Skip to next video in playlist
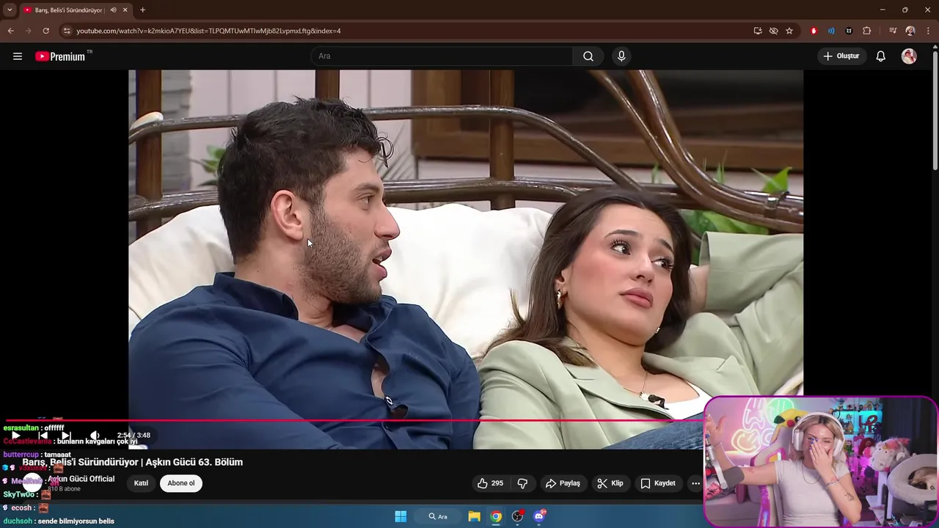The image size is (939, 528). (66, 436)
